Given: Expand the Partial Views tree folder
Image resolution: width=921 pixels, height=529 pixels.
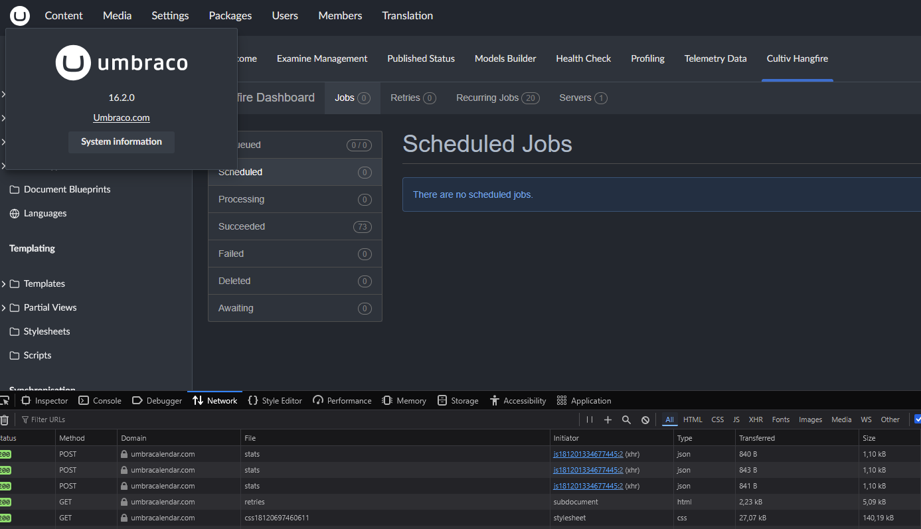Looking at the screenshot, I should click(x=4, y=308).
